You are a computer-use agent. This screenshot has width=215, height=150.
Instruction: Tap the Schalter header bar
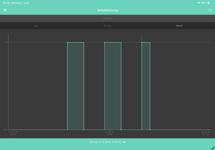107,18
